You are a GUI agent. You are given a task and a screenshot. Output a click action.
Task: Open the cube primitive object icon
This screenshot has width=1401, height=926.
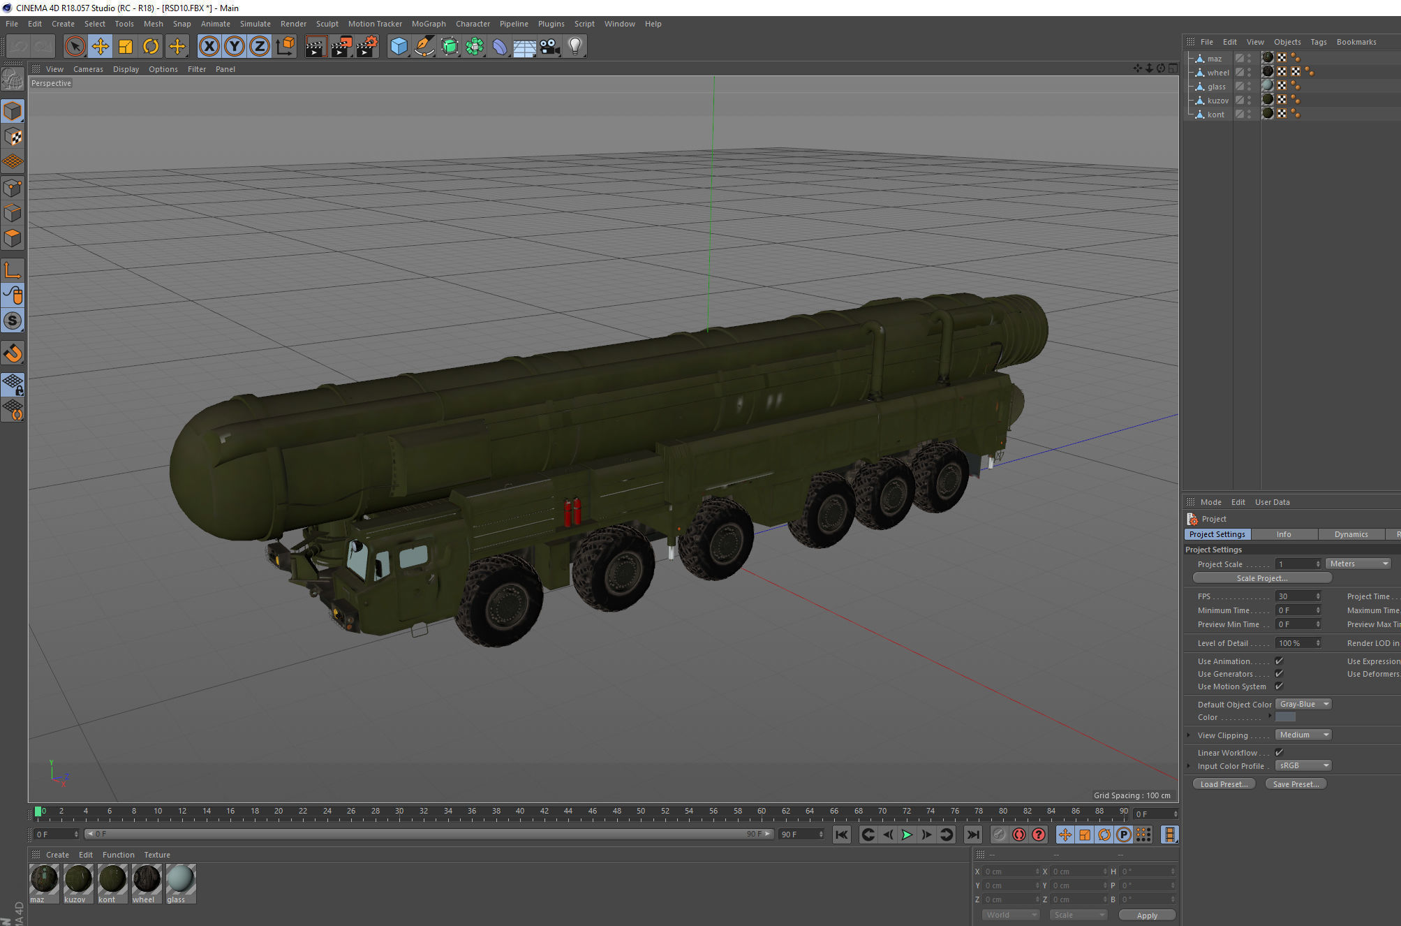[399, 47]
